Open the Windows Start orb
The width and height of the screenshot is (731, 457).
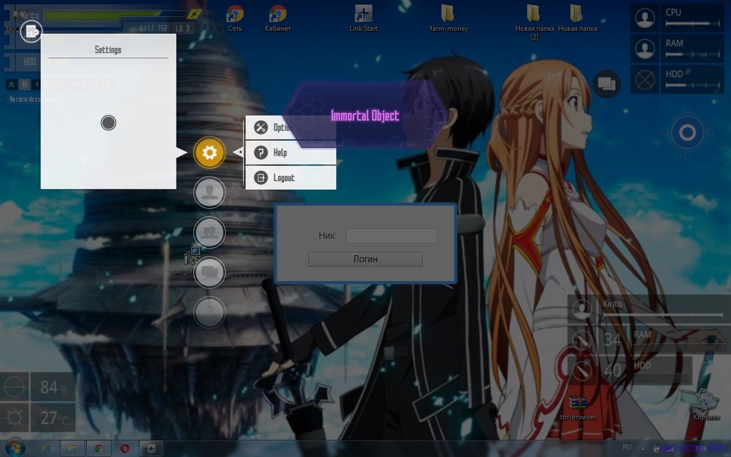pyautogui.click(x=15, y=448)
